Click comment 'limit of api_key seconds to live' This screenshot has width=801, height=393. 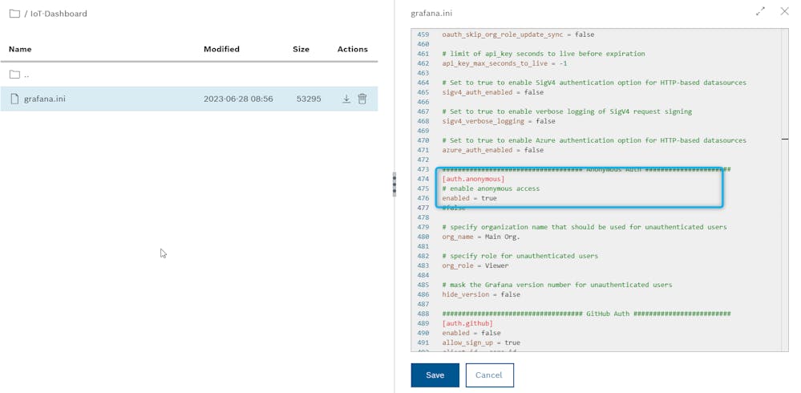point(544,54)
